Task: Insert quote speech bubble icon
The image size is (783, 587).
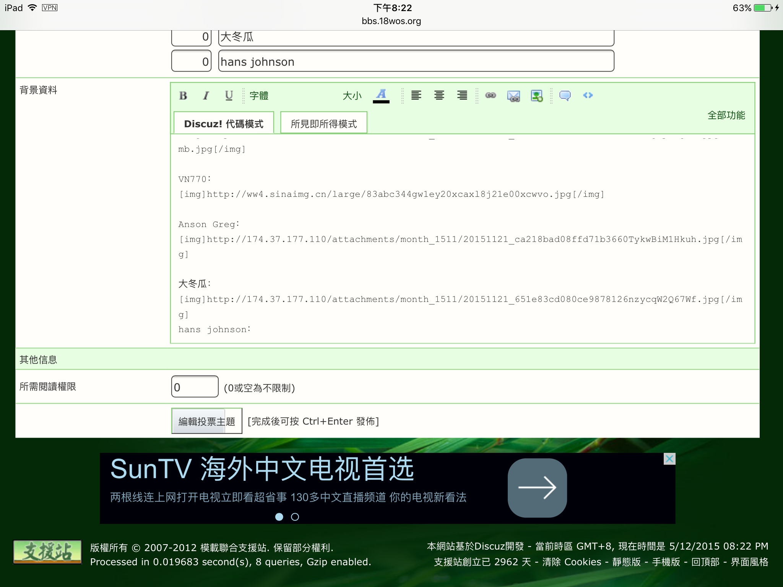Action: click(565, 95)
